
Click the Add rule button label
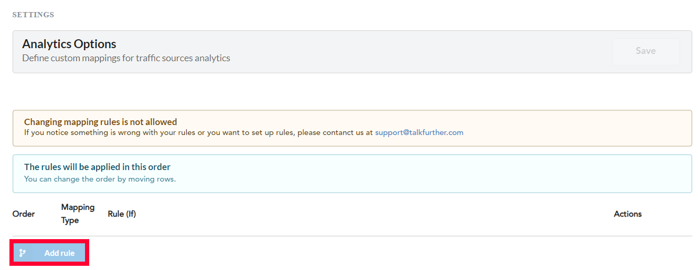59,253
